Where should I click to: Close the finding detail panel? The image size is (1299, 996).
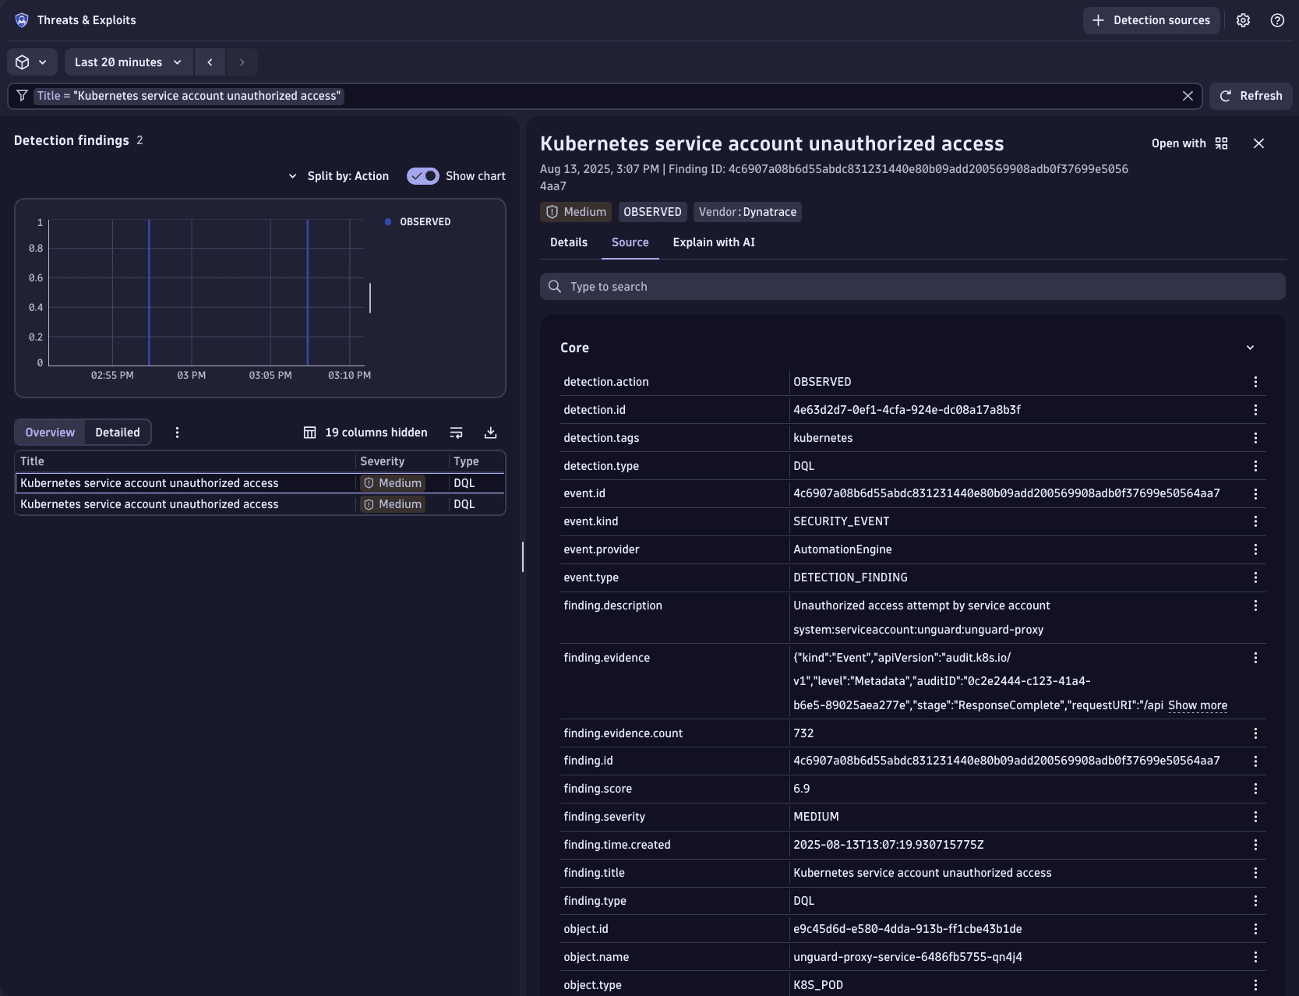pyautogui.click(x=1258, y=143)
